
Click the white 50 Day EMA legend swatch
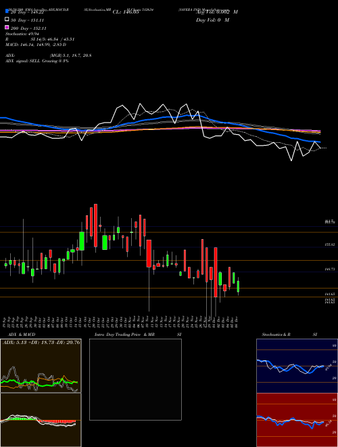[x=7, y=19]
